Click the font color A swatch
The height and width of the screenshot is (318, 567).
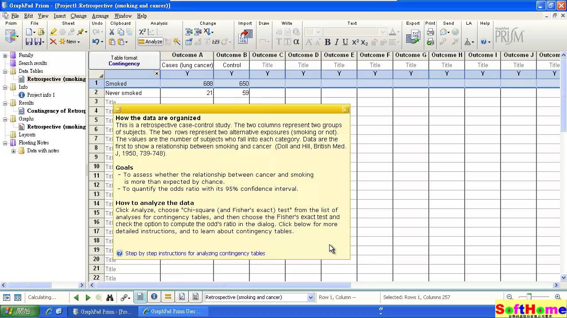[392, 32]
